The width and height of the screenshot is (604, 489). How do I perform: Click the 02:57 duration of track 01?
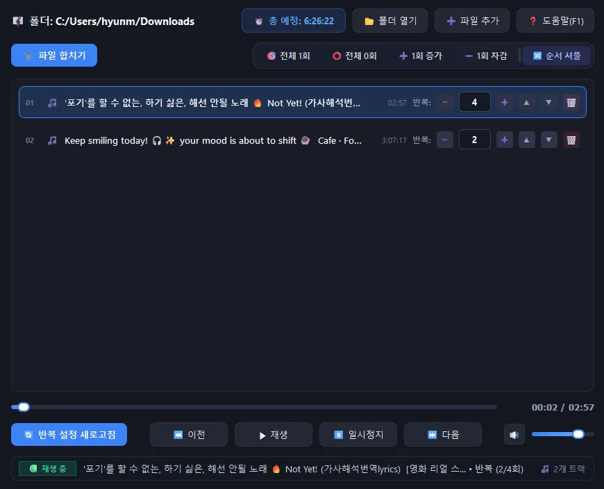[397, 103]
